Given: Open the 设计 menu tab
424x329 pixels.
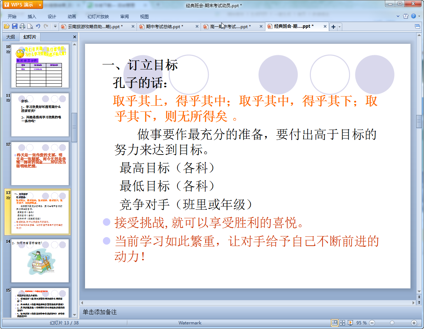Looking at the screenshot, I should tap(52, 16).
